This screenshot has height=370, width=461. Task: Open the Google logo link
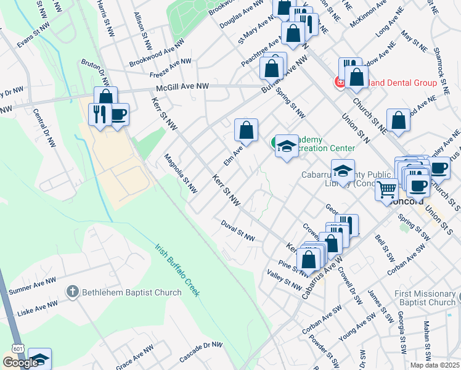coord(20,363)
